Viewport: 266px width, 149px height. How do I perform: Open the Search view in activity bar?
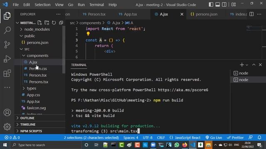pyautogui.click(x=7, y=30)
